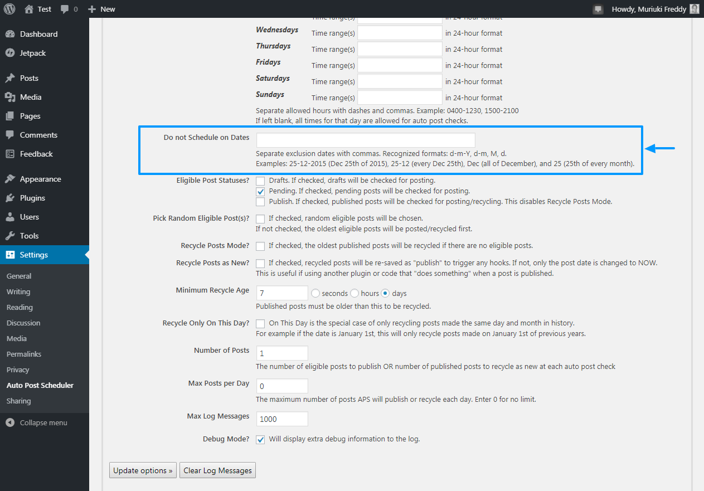Image resolution: width=704 pixels, height=491 pixels.
Task: Tick the Recycle Posts Mode checkbox
Action: coord(260,246)
